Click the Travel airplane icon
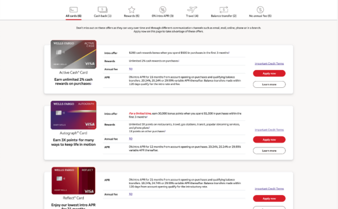Image resolution: width=338 pixels, height=209 pixels. pos(192,9)
